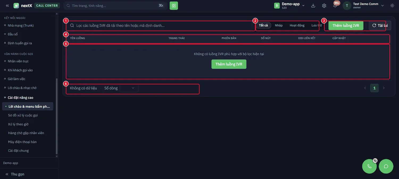Screen dimensions: 399x179
Task: Show flows under the Hoạt động tab
Action: tap(297, 25)
